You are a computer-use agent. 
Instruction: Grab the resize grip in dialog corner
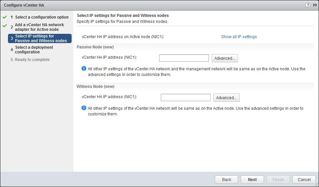(x=316, y=184)
